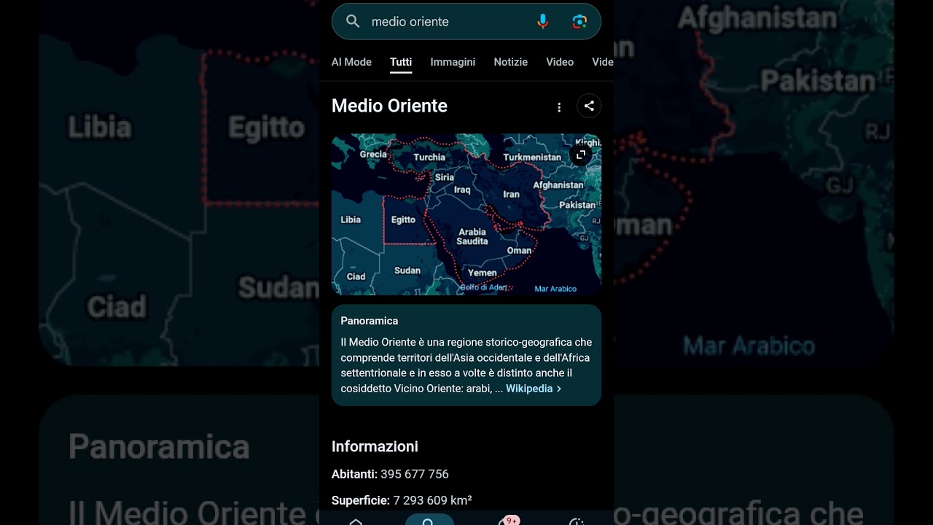Click the Turchia label on the map
This screenshot has width=933, height=525.
click(x=429, y=157)
